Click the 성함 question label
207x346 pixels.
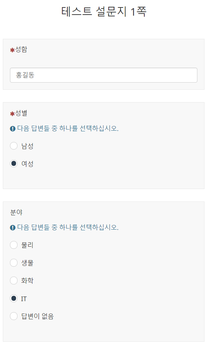pyautogui.click(x=21, y=49)
